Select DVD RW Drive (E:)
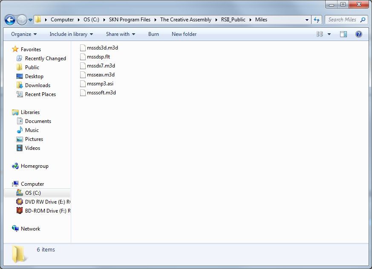 point(47,202)
